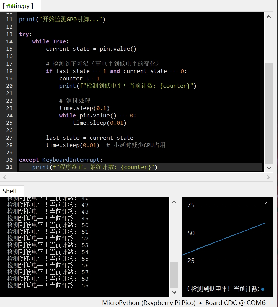The image size is (278, 307).
Task: Click the editor scrollbar down arrow
Action: (x=269, y=168)
